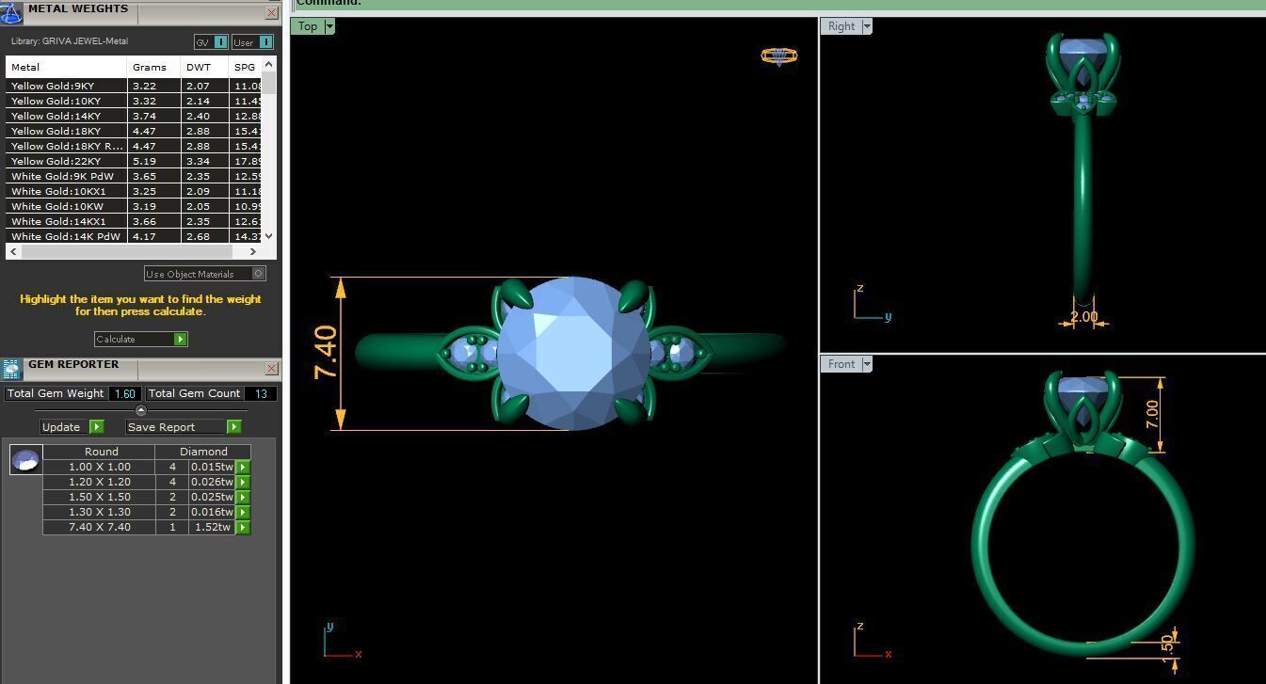Click the Top viewport title tab
Viewport: 1266px width, 684px height.
tap(308, 26)
